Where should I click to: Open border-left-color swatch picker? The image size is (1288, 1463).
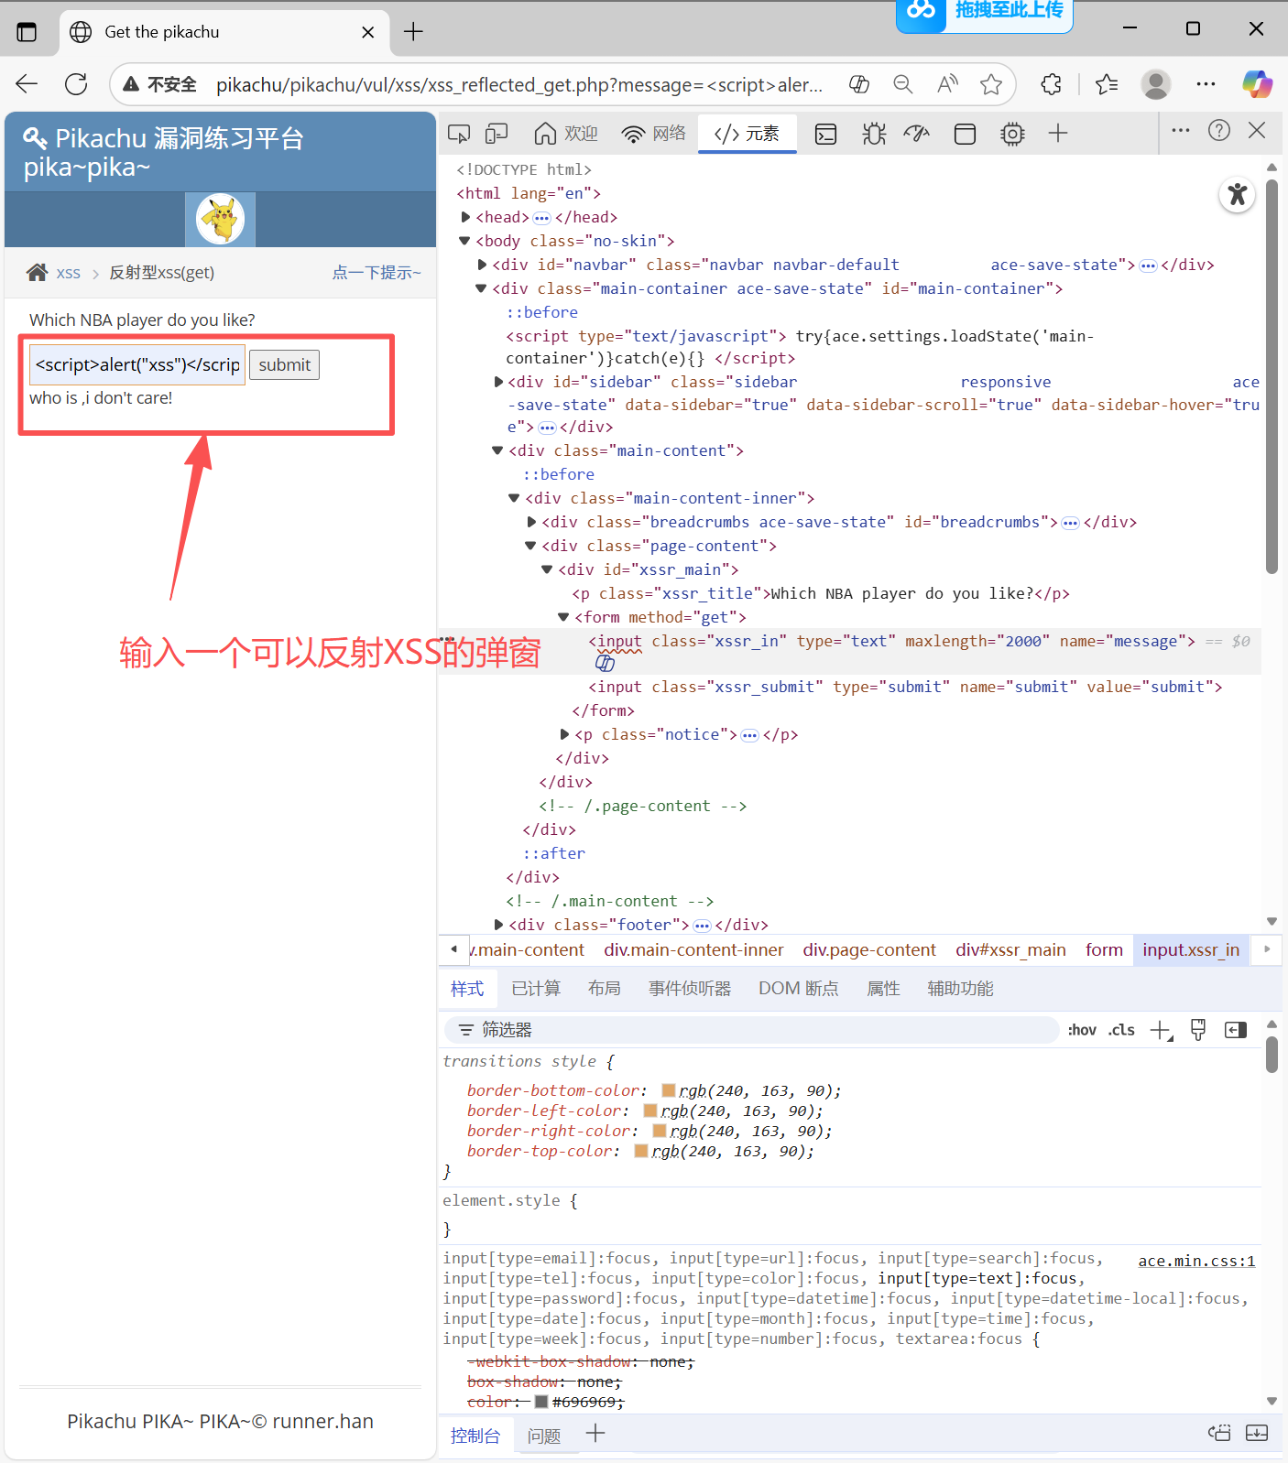pyautogui.click(x=650, y=1111)
